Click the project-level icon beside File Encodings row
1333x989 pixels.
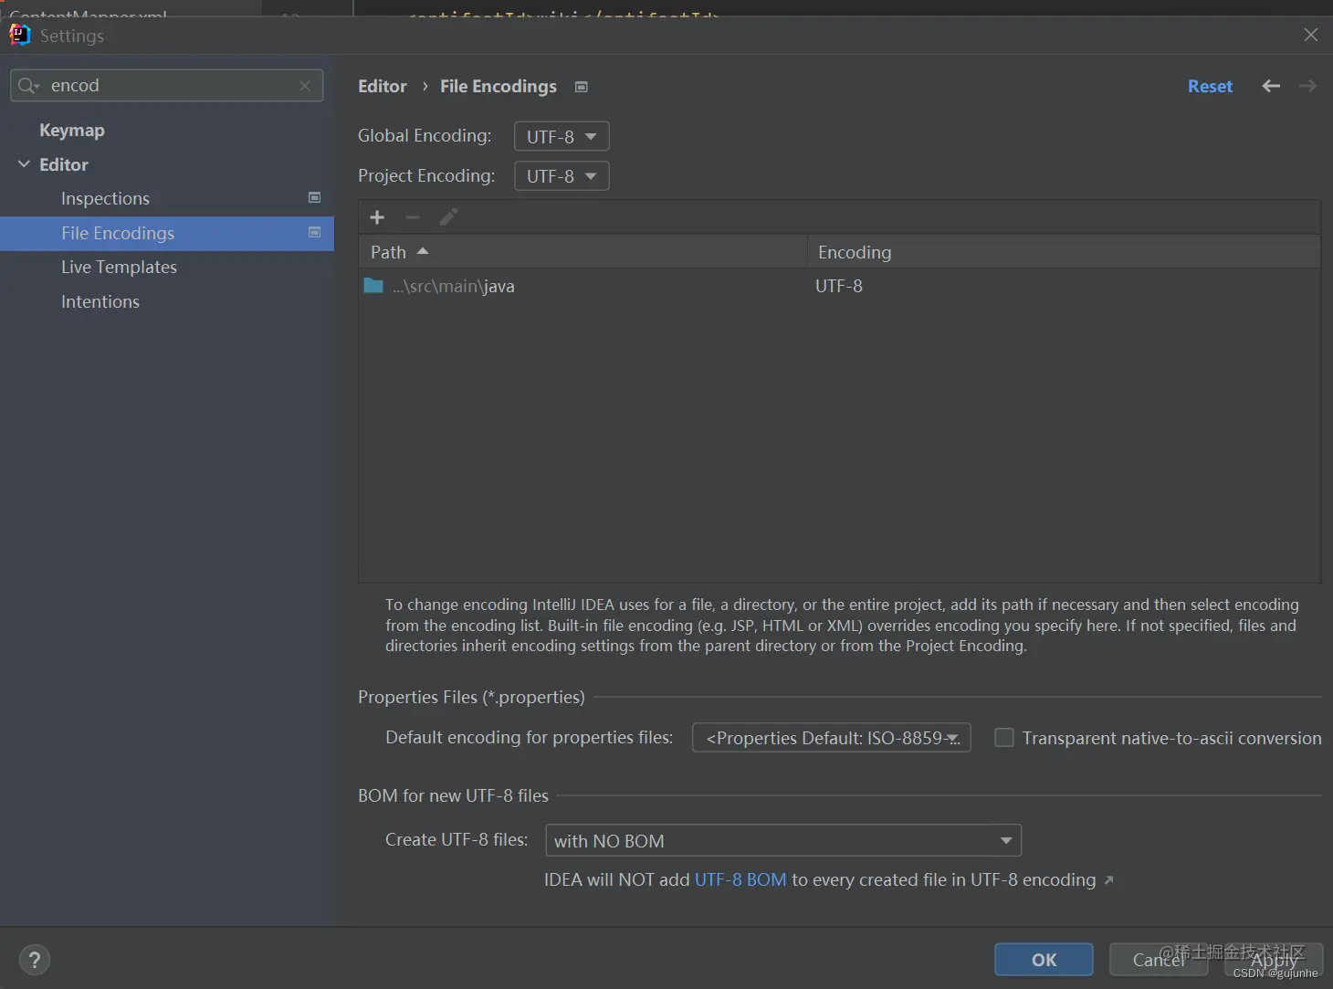[x=314, y=232]
